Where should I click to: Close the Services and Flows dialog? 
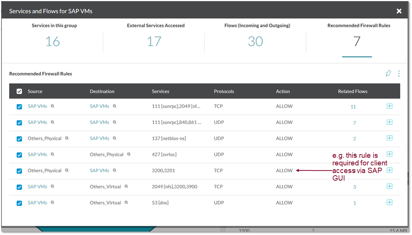click(x=399, y=11)
